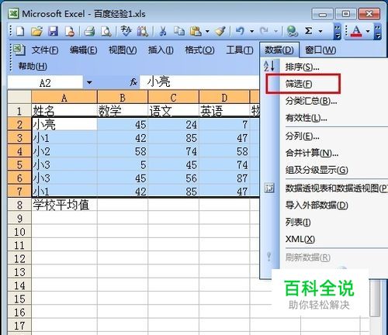Select row 8 header
Image resolution: width=388 pixels, height=335 pixels.
tap(19, 205)
